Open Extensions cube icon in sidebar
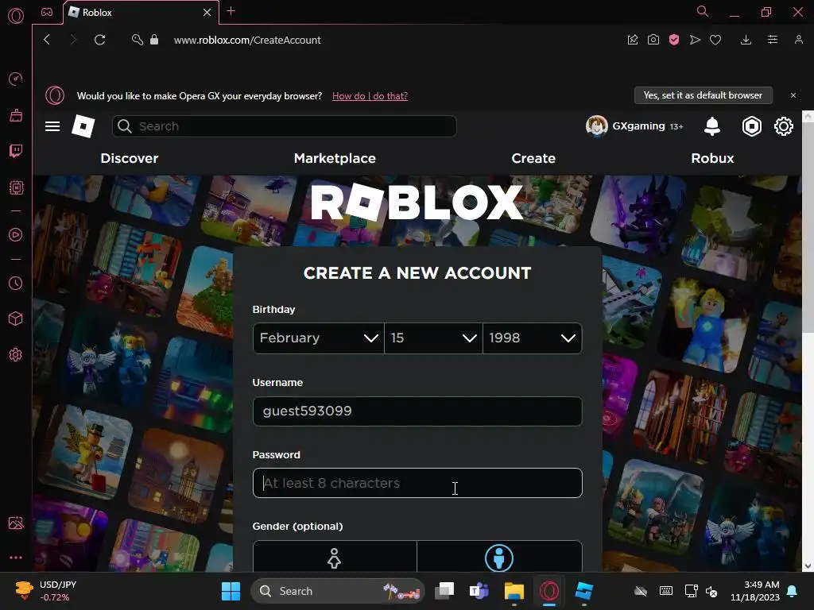 pyautogui.click(x=16, y=319)
